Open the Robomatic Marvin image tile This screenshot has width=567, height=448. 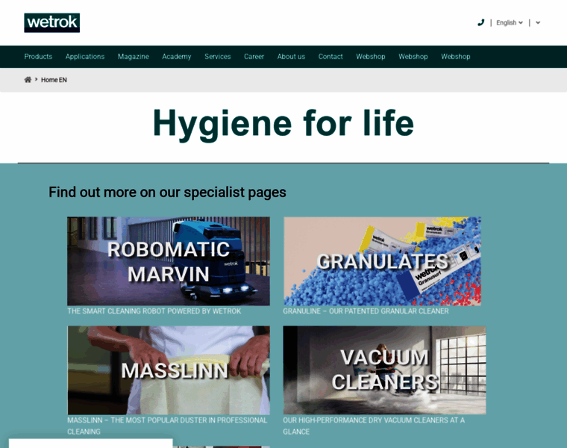[169, 261]
